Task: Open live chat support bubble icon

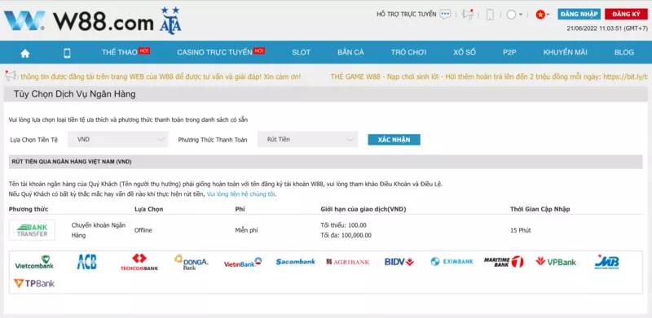Action: tap(445, 14)
